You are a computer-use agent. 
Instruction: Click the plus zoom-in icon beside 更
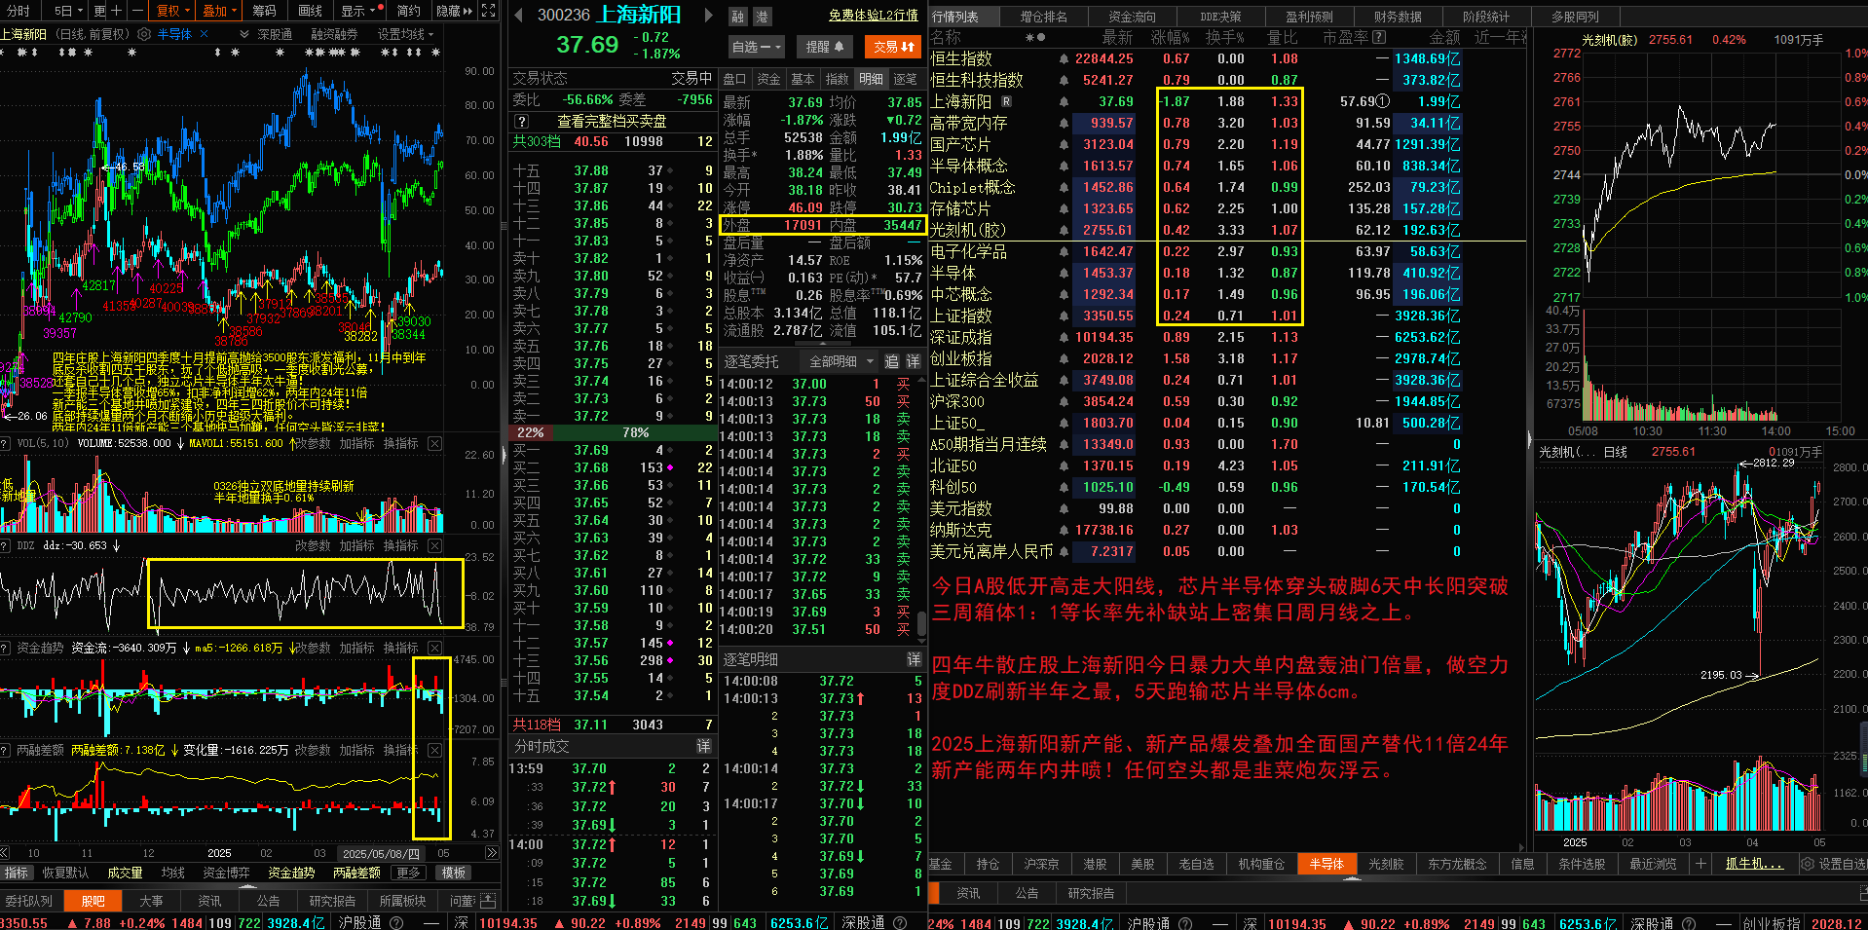117,11
